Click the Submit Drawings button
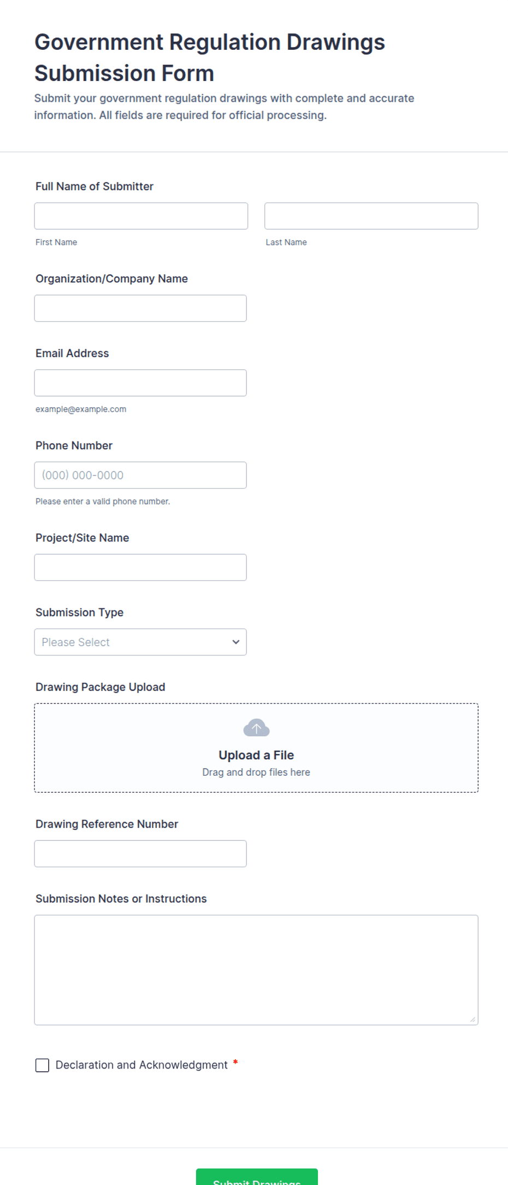This screenshot has height=1185, width=508. pos(257,1177)
